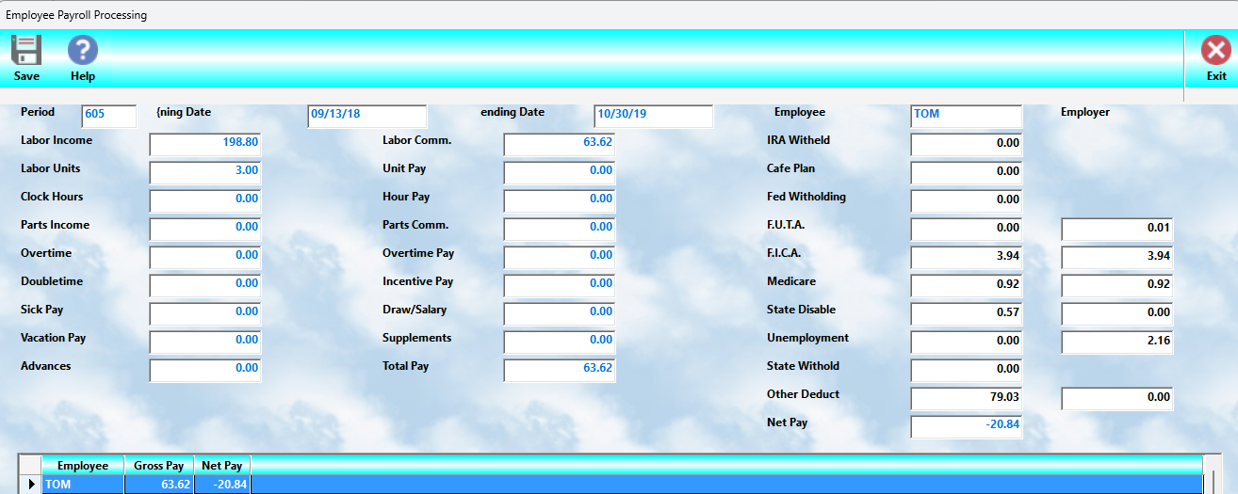Click the employee F.I.C.A. field

pos(967,258)
